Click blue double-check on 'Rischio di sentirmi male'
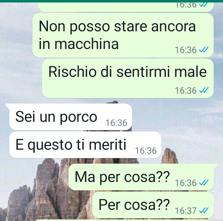The width and height of the screenshot is (223, 221). [204, 91]
